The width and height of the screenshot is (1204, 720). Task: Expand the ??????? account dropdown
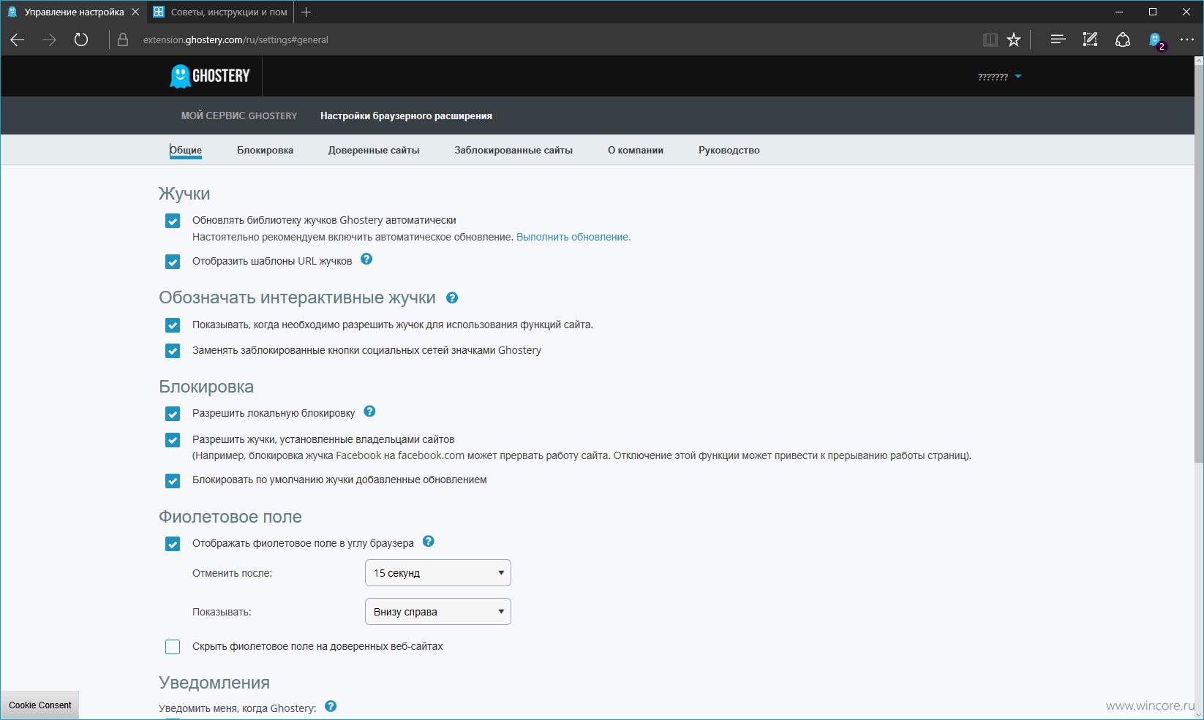[x=999, y=77]
